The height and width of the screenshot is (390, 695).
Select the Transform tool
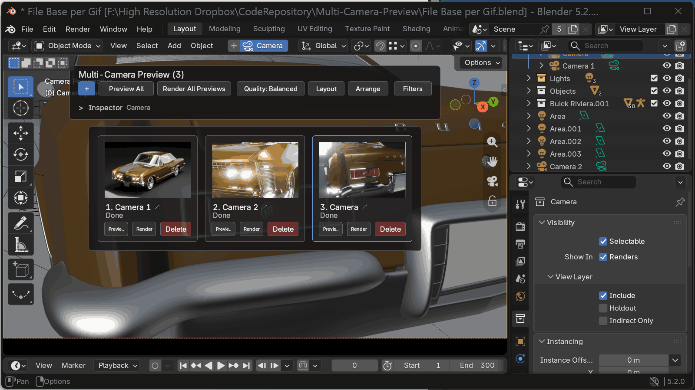click(21, 198)
